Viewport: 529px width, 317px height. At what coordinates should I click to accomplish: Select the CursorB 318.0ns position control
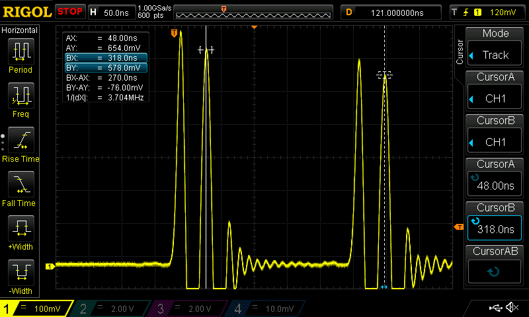495,221
